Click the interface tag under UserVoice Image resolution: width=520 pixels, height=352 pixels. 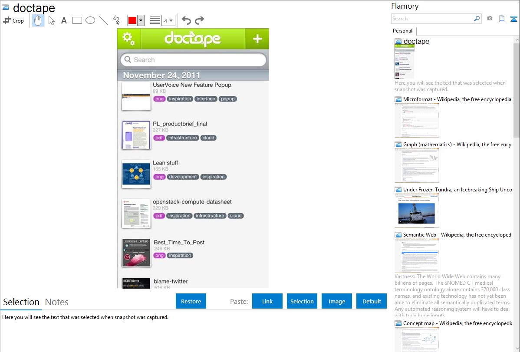(206, 99)
